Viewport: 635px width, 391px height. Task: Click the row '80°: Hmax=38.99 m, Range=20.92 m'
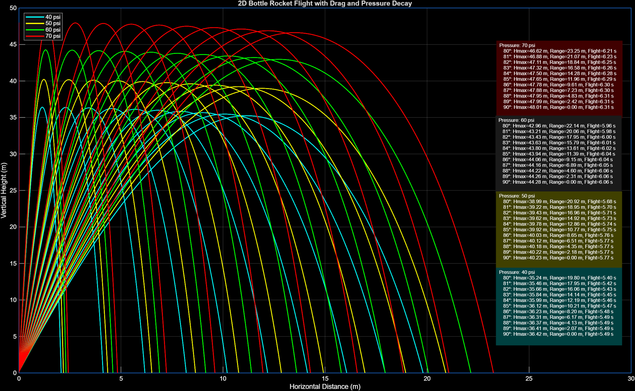coord(560,202)
